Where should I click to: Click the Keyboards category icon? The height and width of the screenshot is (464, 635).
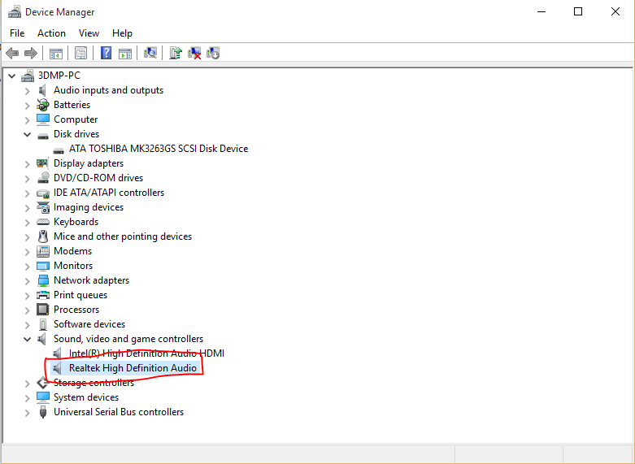point(43,222)
